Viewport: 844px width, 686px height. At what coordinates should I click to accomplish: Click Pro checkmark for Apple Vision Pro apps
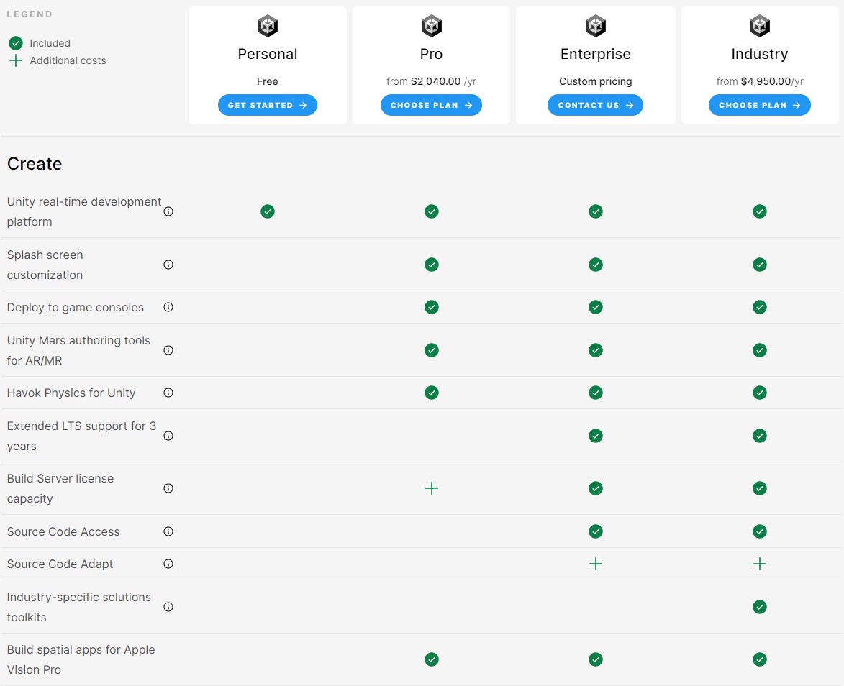[x=431, y=659]
